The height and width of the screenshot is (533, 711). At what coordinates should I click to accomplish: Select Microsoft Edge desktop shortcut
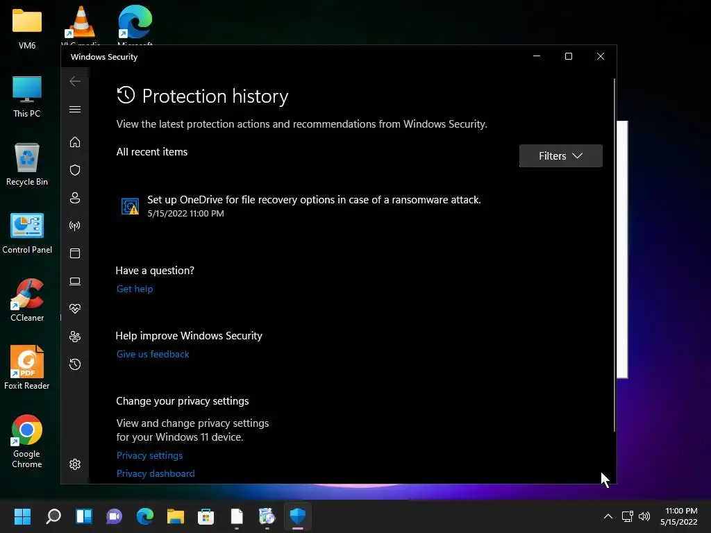click(x=135, y=25)
